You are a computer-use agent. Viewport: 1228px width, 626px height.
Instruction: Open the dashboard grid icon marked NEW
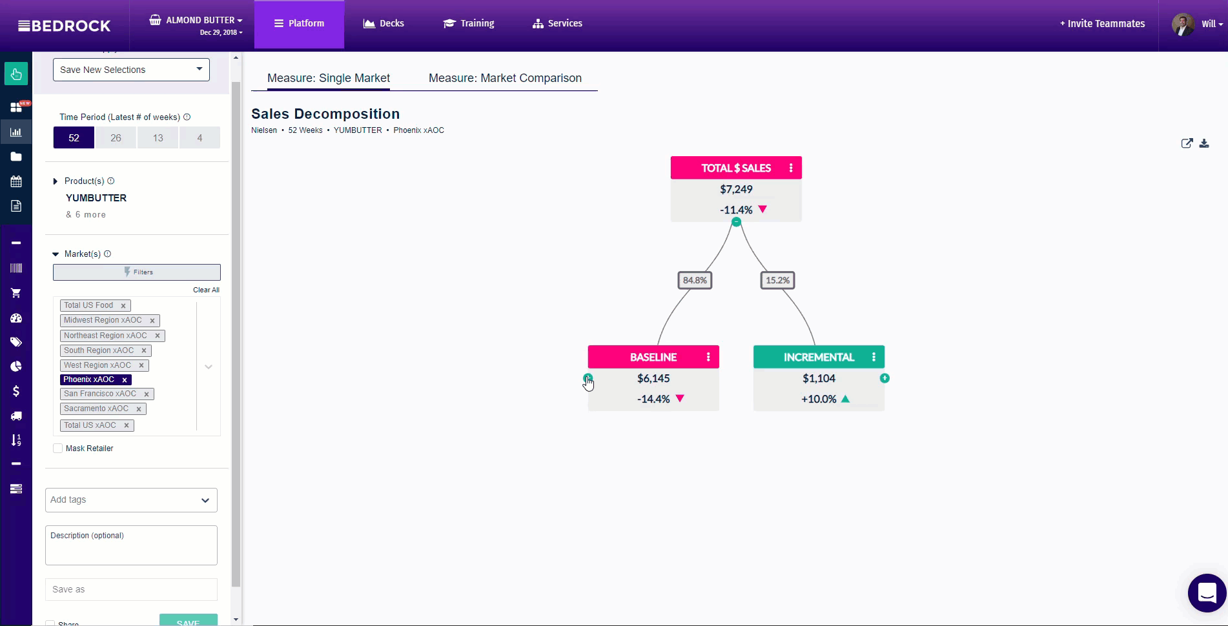(x=16, y=107)
